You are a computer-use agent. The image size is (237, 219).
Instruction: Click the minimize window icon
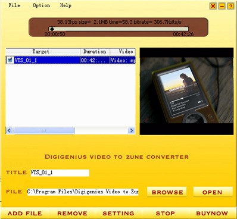pyautogui.click(x=222, y=6)
